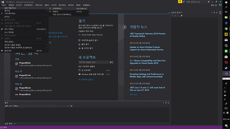The width and height of the screenshot is (230, 129).
Task: Choose 파일(F)... from the 새로 만들기 submenu
Action: click(69, 11)
